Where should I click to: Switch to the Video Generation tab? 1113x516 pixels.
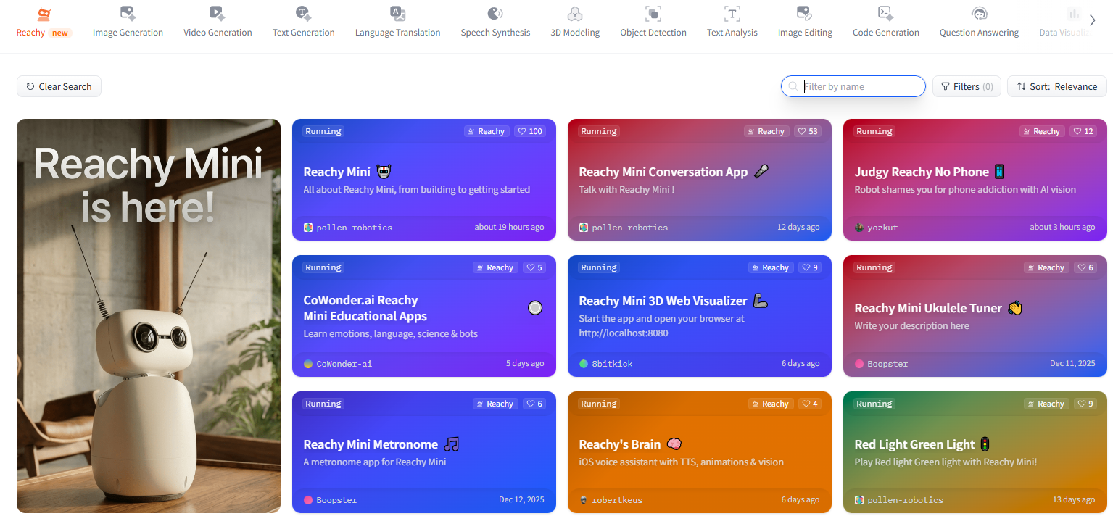pos(218,22)
